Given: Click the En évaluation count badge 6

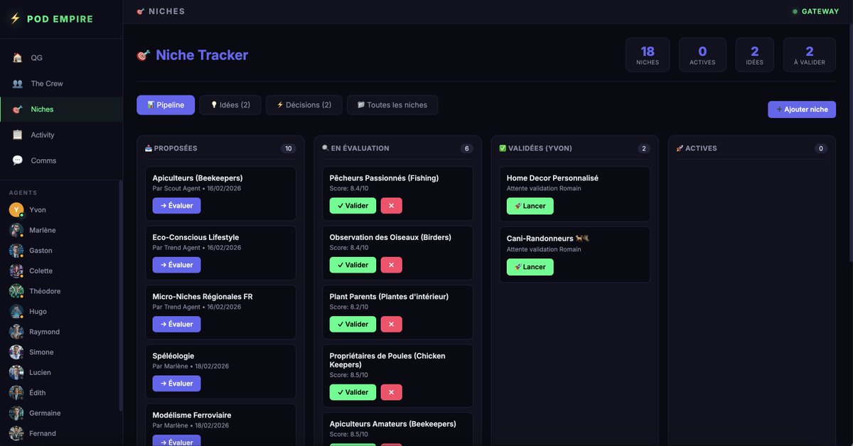Looking at the screenshot, I should click(467, 148).
